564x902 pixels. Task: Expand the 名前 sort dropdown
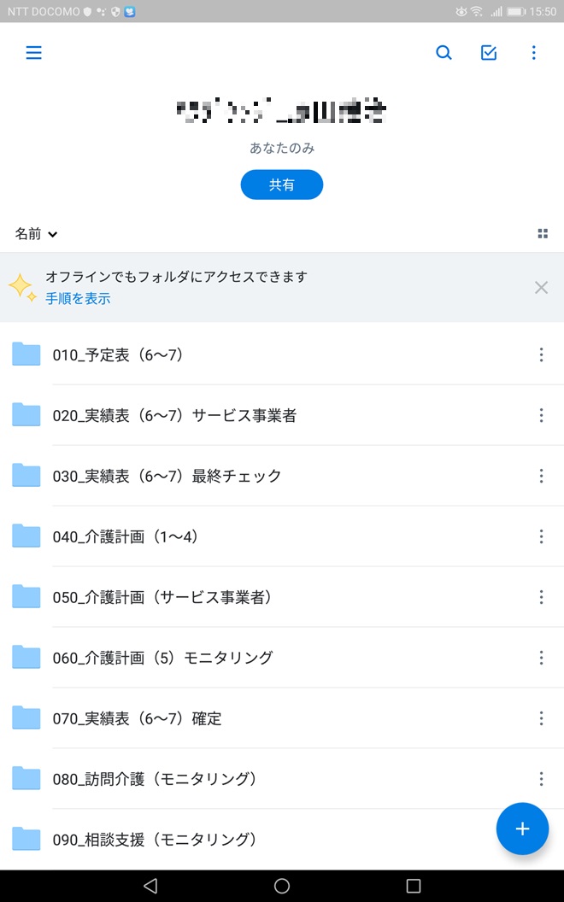click(36, 234)
